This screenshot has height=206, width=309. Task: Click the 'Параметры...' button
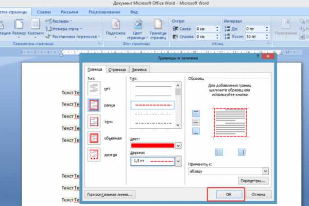click(x=254, y=181)
